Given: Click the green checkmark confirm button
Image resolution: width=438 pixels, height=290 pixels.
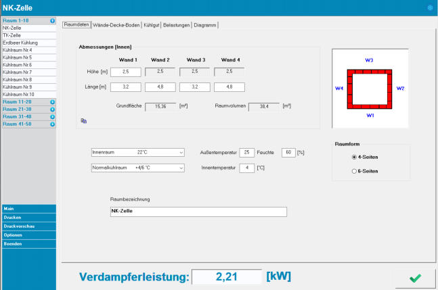Looking at the screenshot, I should pyautogui.click(x=414, y=278).
